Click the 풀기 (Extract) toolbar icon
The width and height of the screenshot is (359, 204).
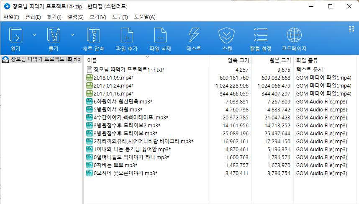[x=53, y=36]
